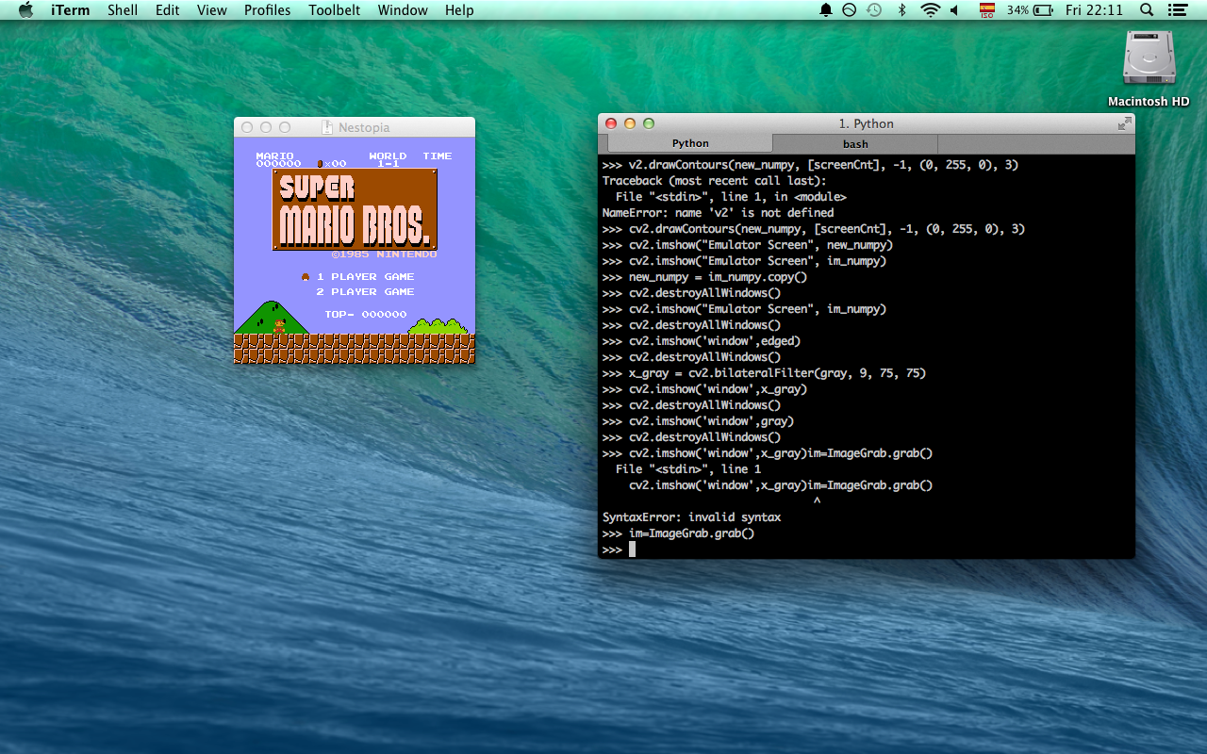Open the Apple menu

coord(25,10)
